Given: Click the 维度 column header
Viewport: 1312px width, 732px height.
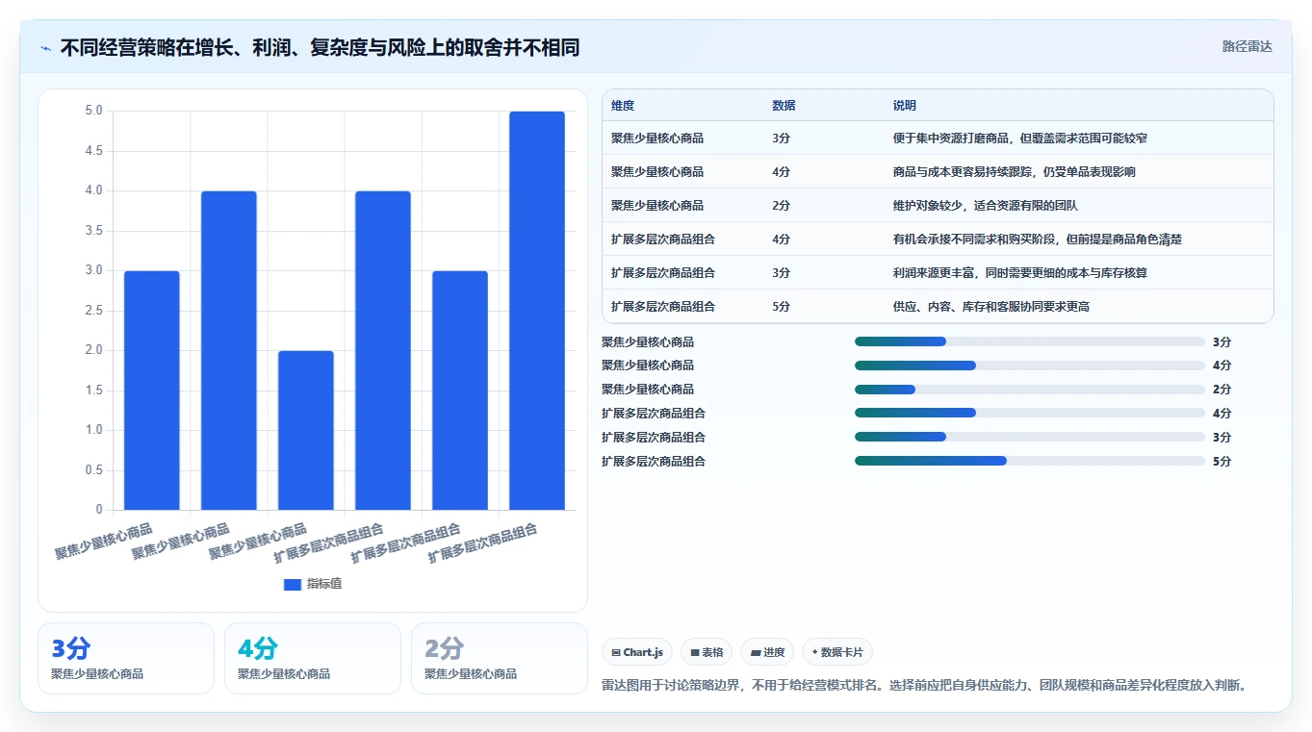Looking at the screenshot, I should 623,106.
